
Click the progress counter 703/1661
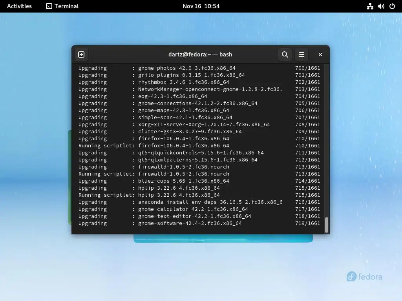[x=307, y=89]
